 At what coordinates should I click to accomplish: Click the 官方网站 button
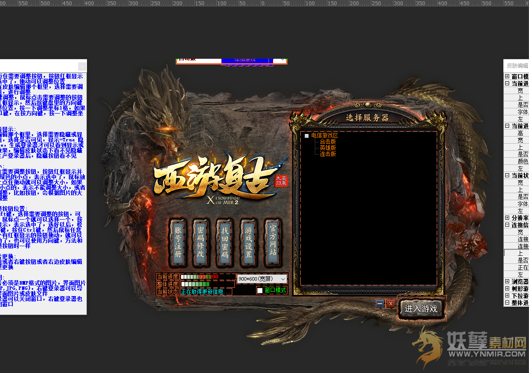click(272, 243)
